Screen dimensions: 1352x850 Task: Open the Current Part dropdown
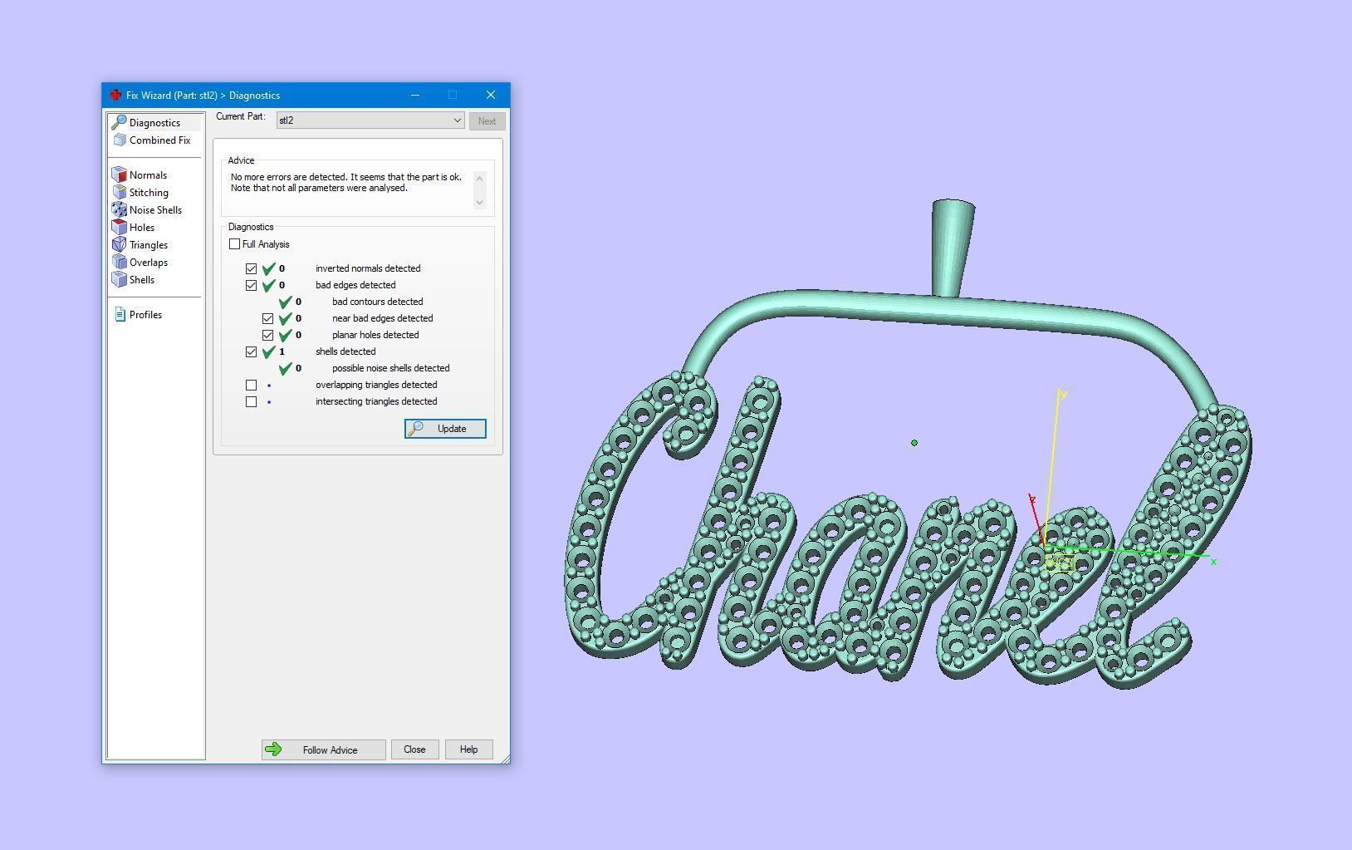tap(370, 120)
